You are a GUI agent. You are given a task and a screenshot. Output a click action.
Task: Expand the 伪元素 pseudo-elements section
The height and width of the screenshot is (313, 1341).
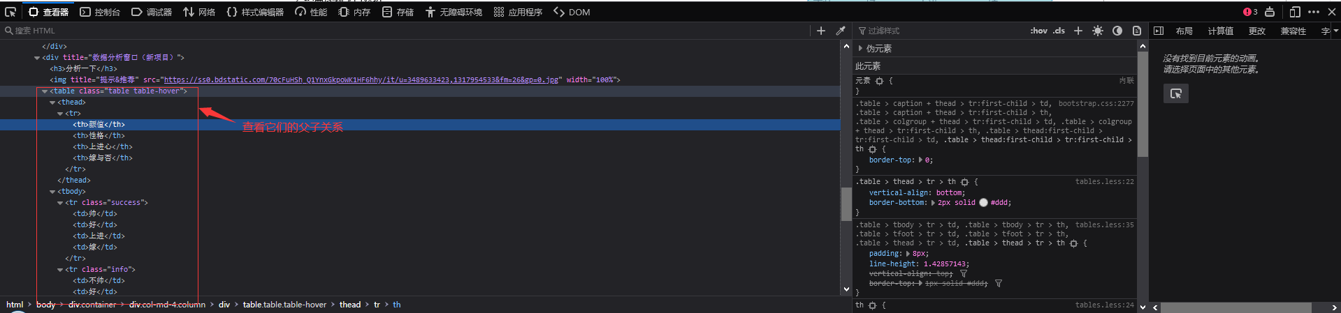[860, 49]
